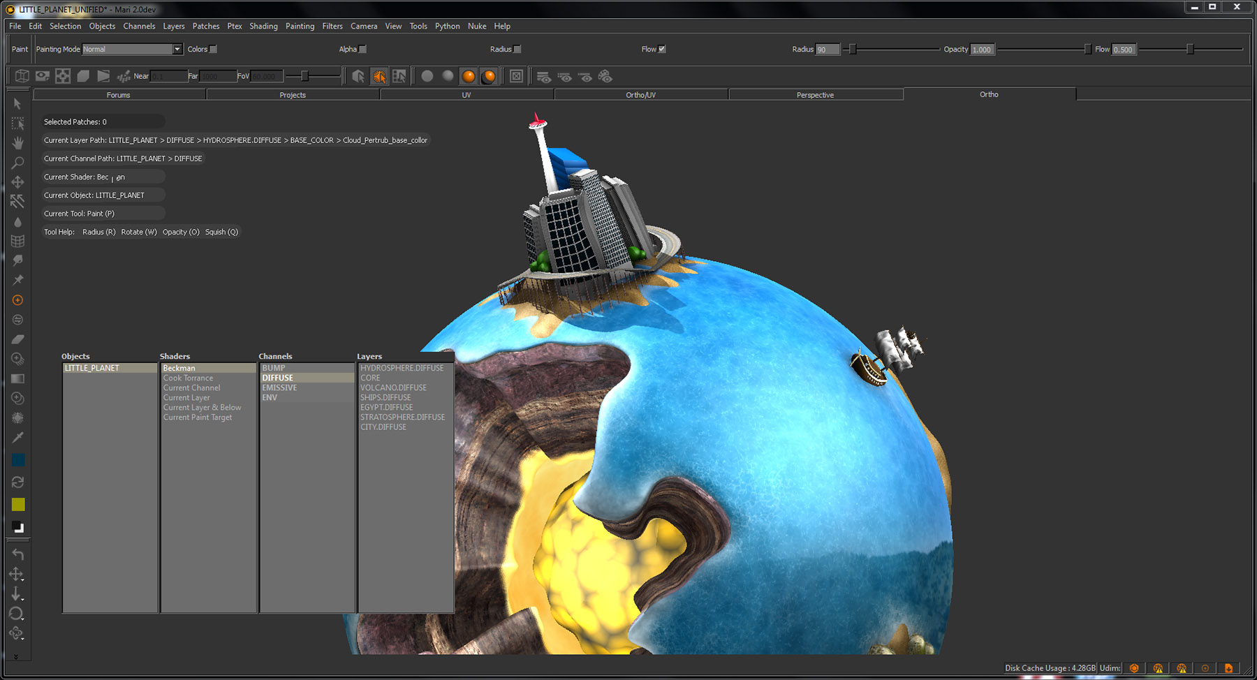Click the wireframe cube icon in toolbar
1257x680 pixels.
point(22,76)
